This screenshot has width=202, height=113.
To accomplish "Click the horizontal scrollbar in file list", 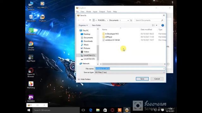I will tap(125, 64).
